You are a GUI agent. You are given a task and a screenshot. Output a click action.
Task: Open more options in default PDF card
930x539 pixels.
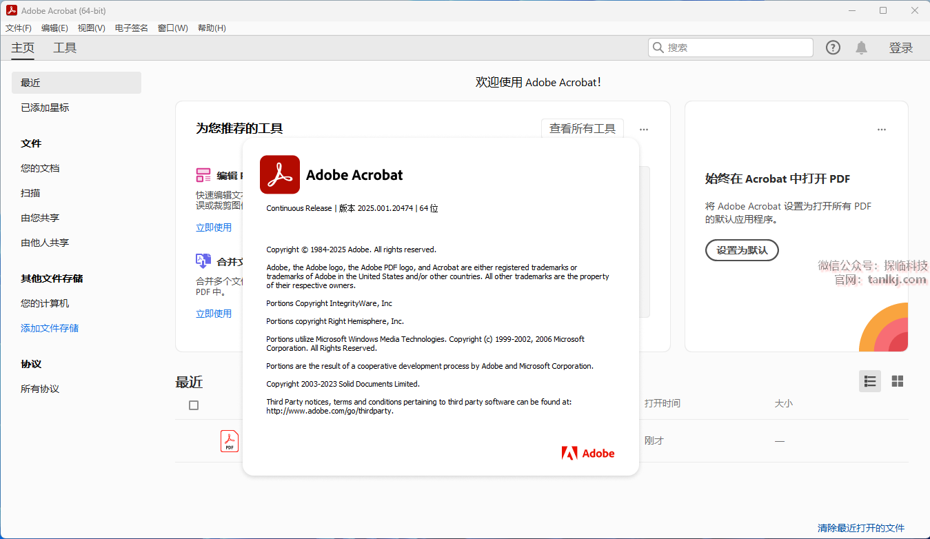(881, 130)
